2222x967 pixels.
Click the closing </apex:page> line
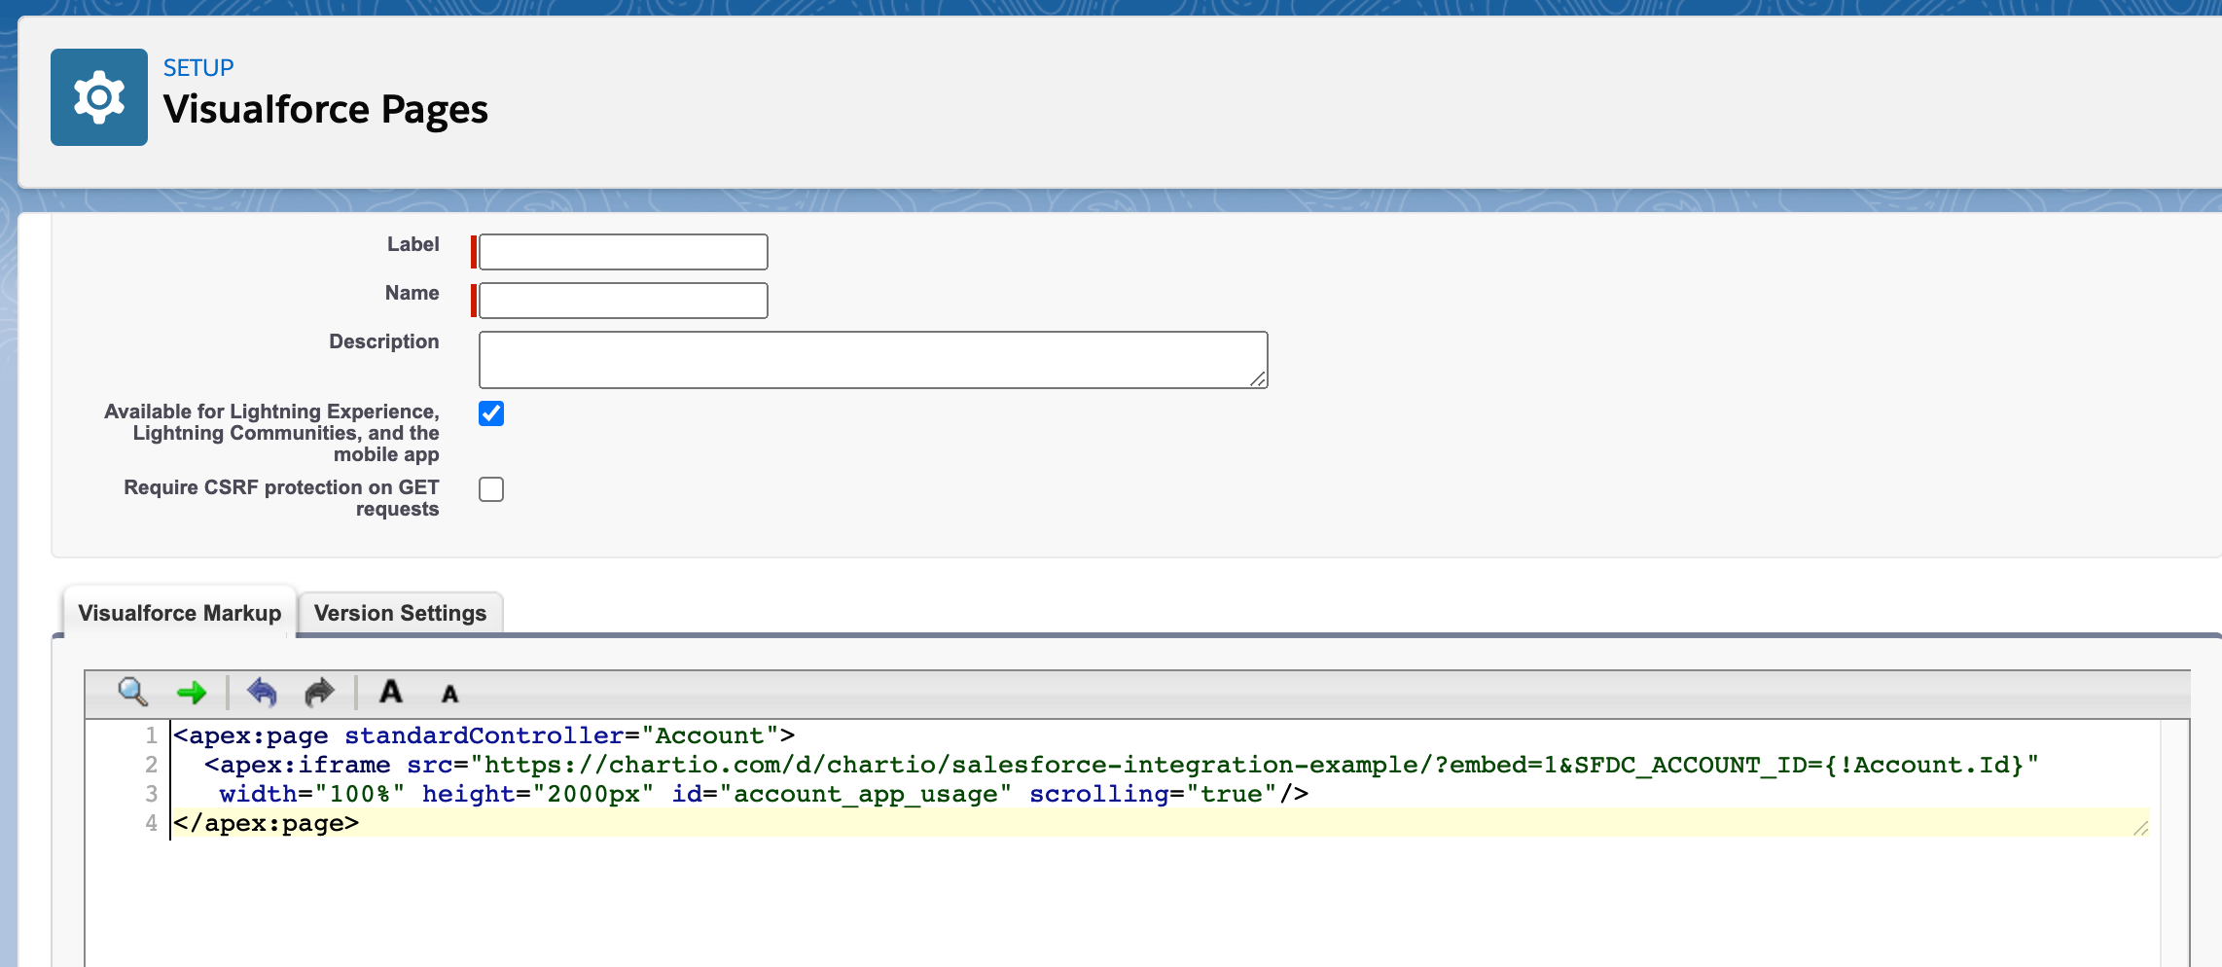(267, 823)
